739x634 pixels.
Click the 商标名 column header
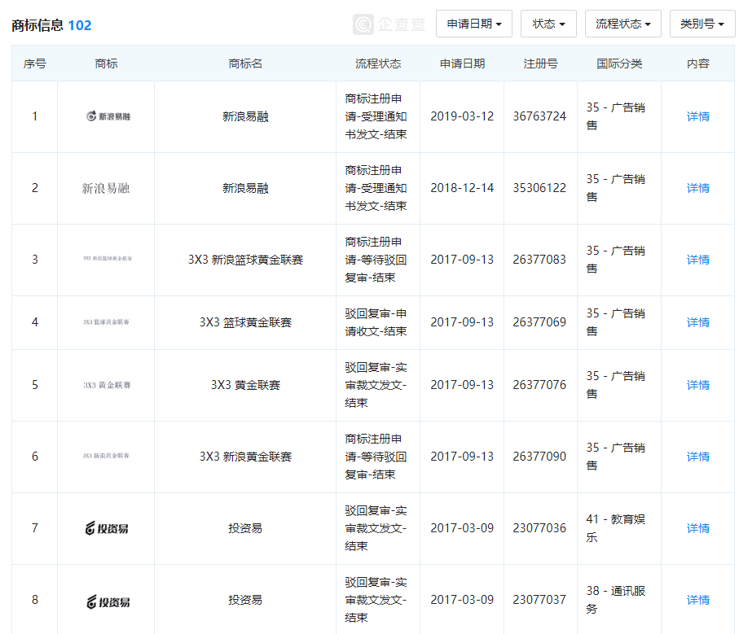245,63
